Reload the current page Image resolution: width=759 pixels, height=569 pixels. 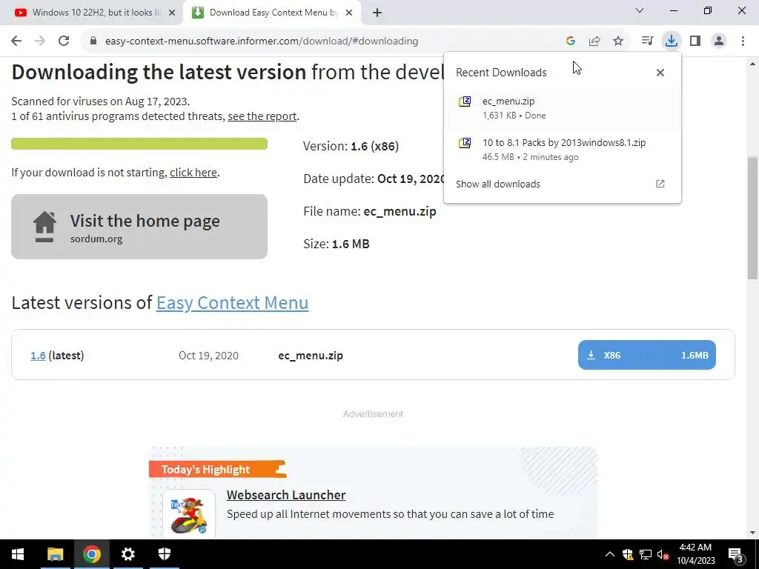pyautogui.click(x=64, y=41)
